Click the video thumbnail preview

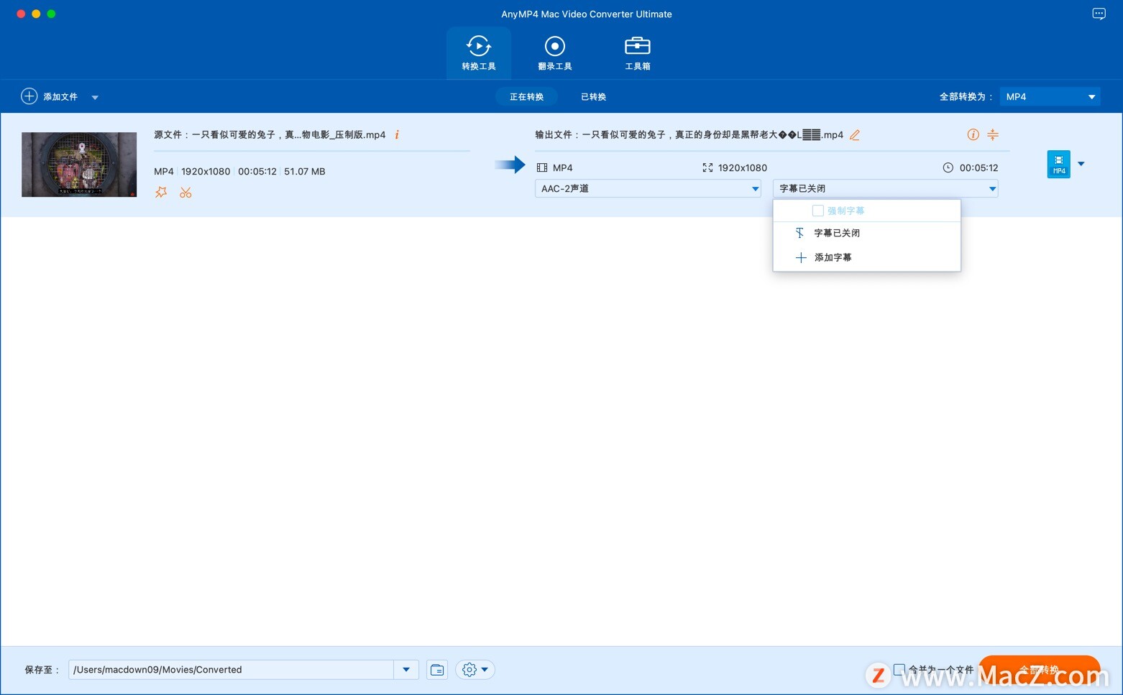79,164
